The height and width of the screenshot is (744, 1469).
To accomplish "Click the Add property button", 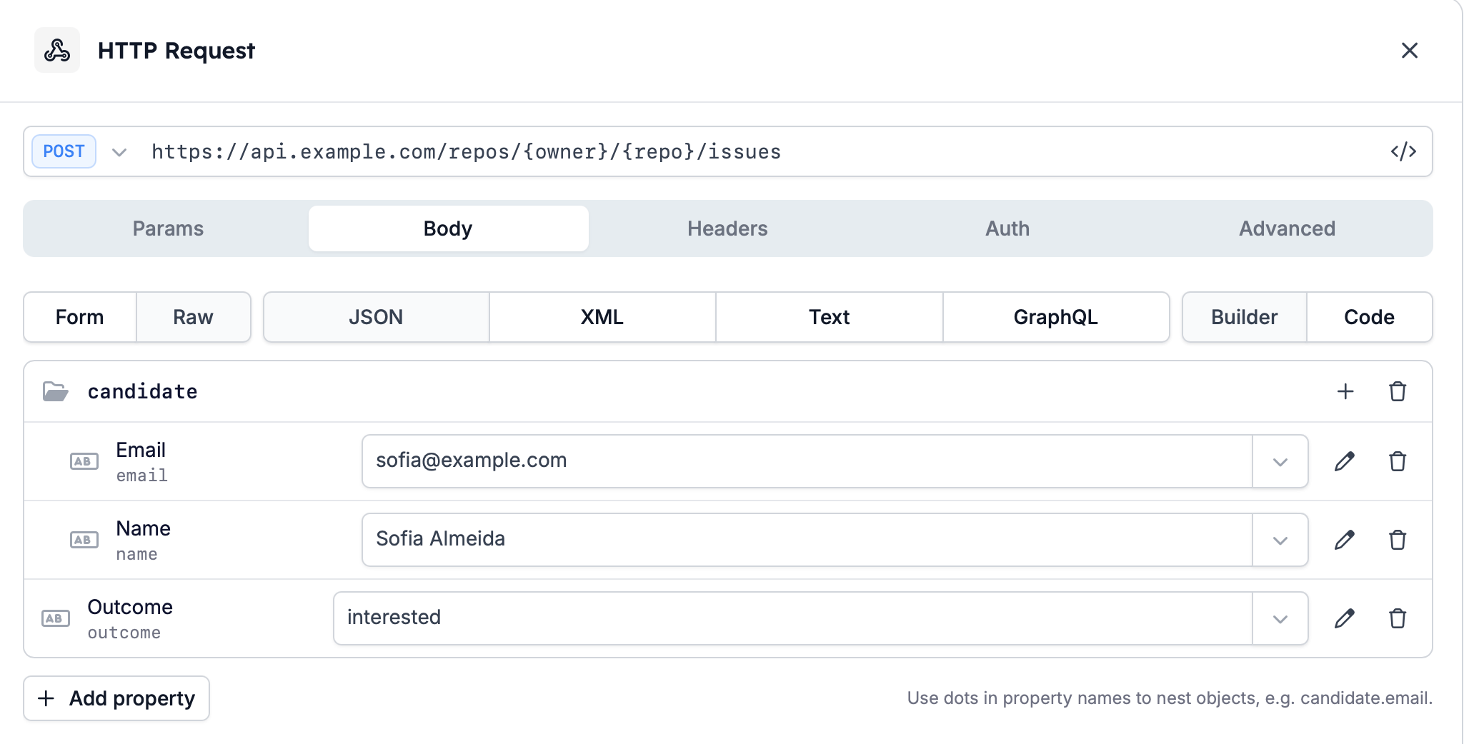I will (x=116, y=698).
